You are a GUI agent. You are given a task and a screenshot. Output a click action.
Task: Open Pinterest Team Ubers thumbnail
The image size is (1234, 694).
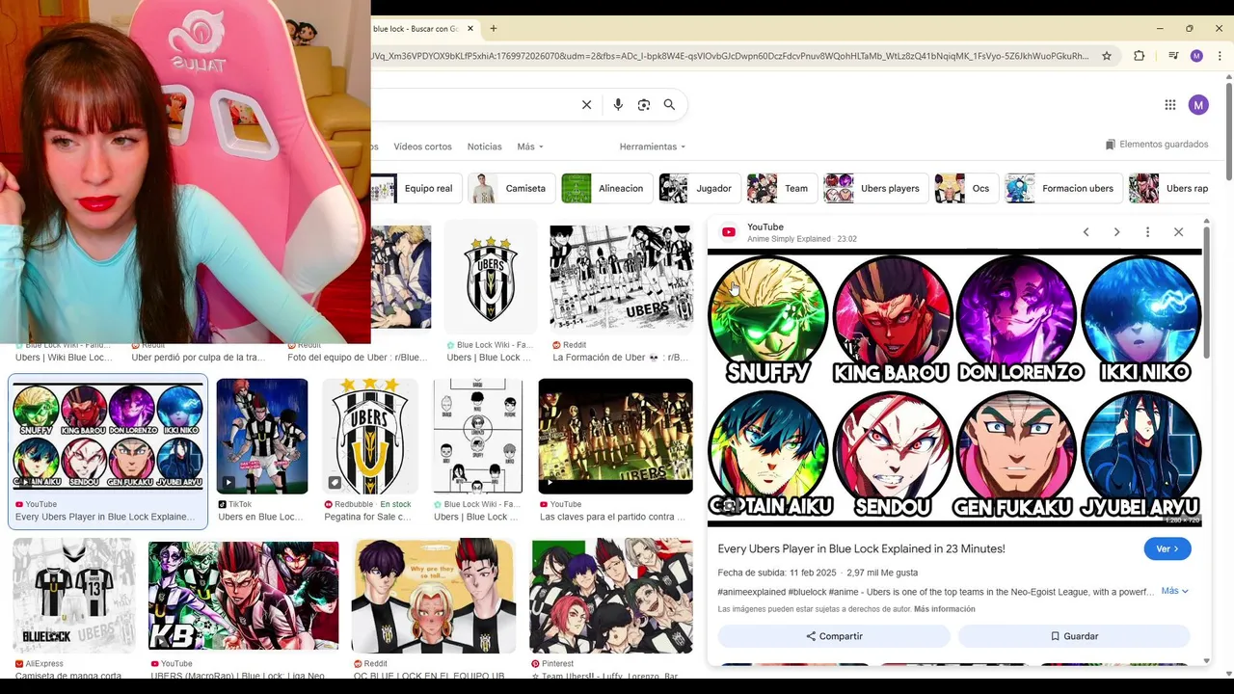tap(611, 596)
